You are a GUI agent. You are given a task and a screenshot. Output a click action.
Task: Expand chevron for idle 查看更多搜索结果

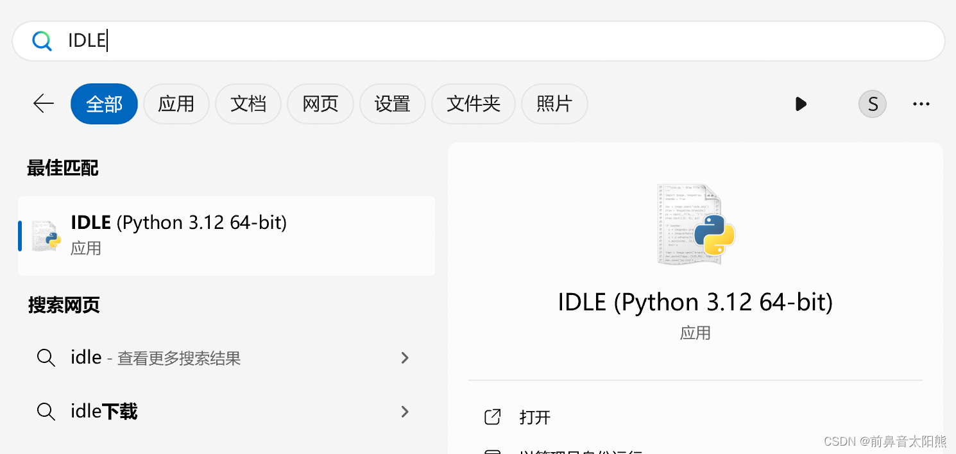point(405,358)
